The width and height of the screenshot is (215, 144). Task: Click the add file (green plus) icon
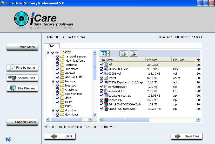(x=124, y=54)
